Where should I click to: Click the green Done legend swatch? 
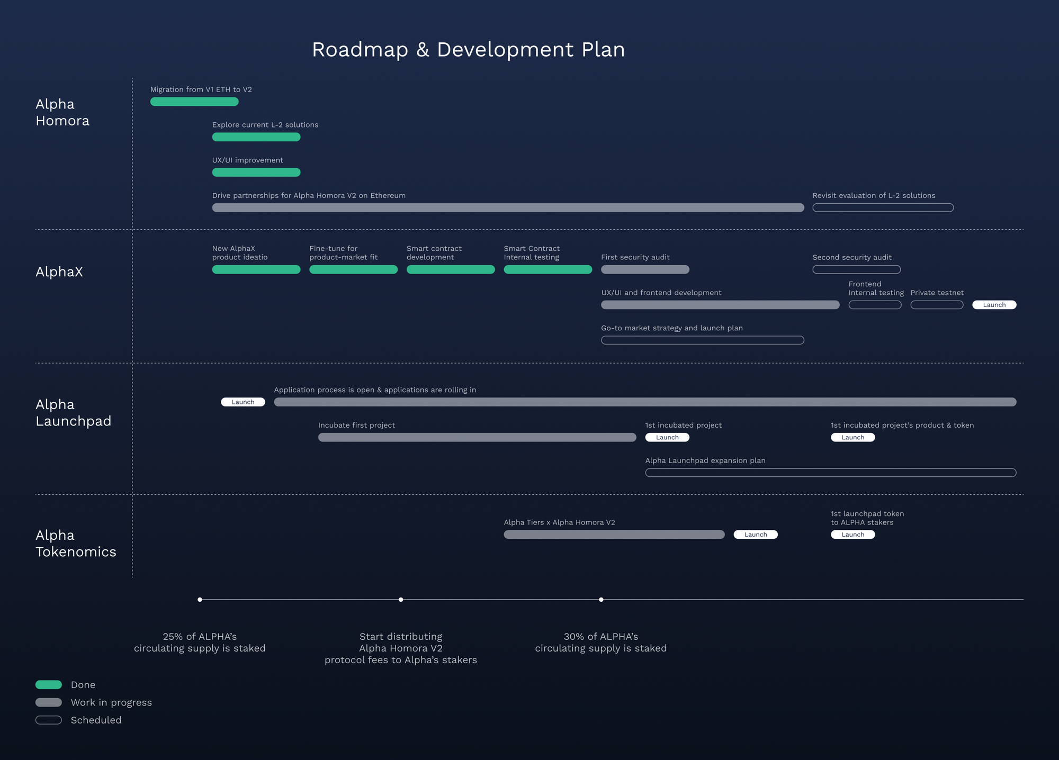click(x=49, y=685)
